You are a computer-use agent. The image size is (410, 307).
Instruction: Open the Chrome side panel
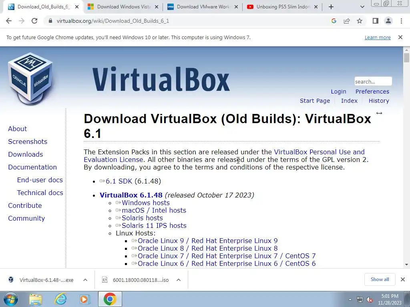[376, 21]
